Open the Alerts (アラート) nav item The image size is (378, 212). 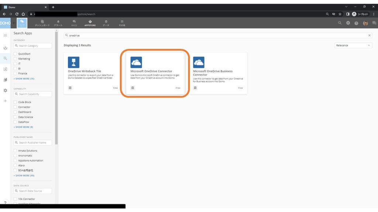(x=58, y=23)
